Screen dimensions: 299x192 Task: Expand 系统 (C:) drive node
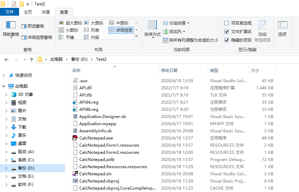[x=6, y=160]
